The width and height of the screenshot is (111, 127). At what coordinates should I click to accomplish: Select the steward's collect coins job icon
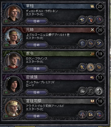82,67
